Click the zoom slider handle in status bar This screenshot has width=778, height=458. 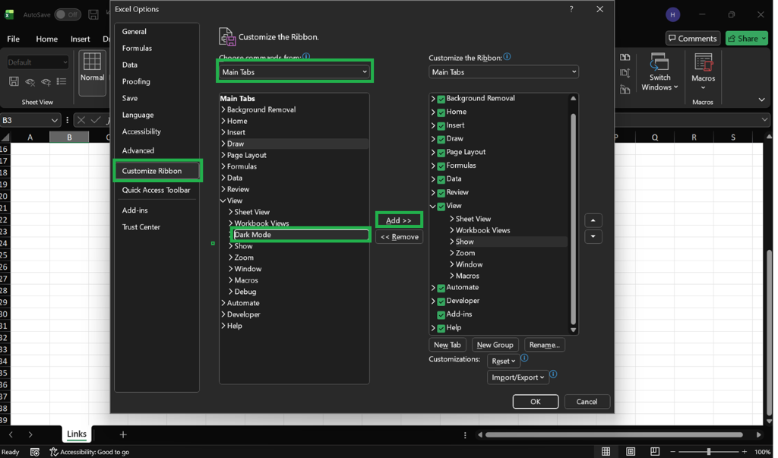709,452
